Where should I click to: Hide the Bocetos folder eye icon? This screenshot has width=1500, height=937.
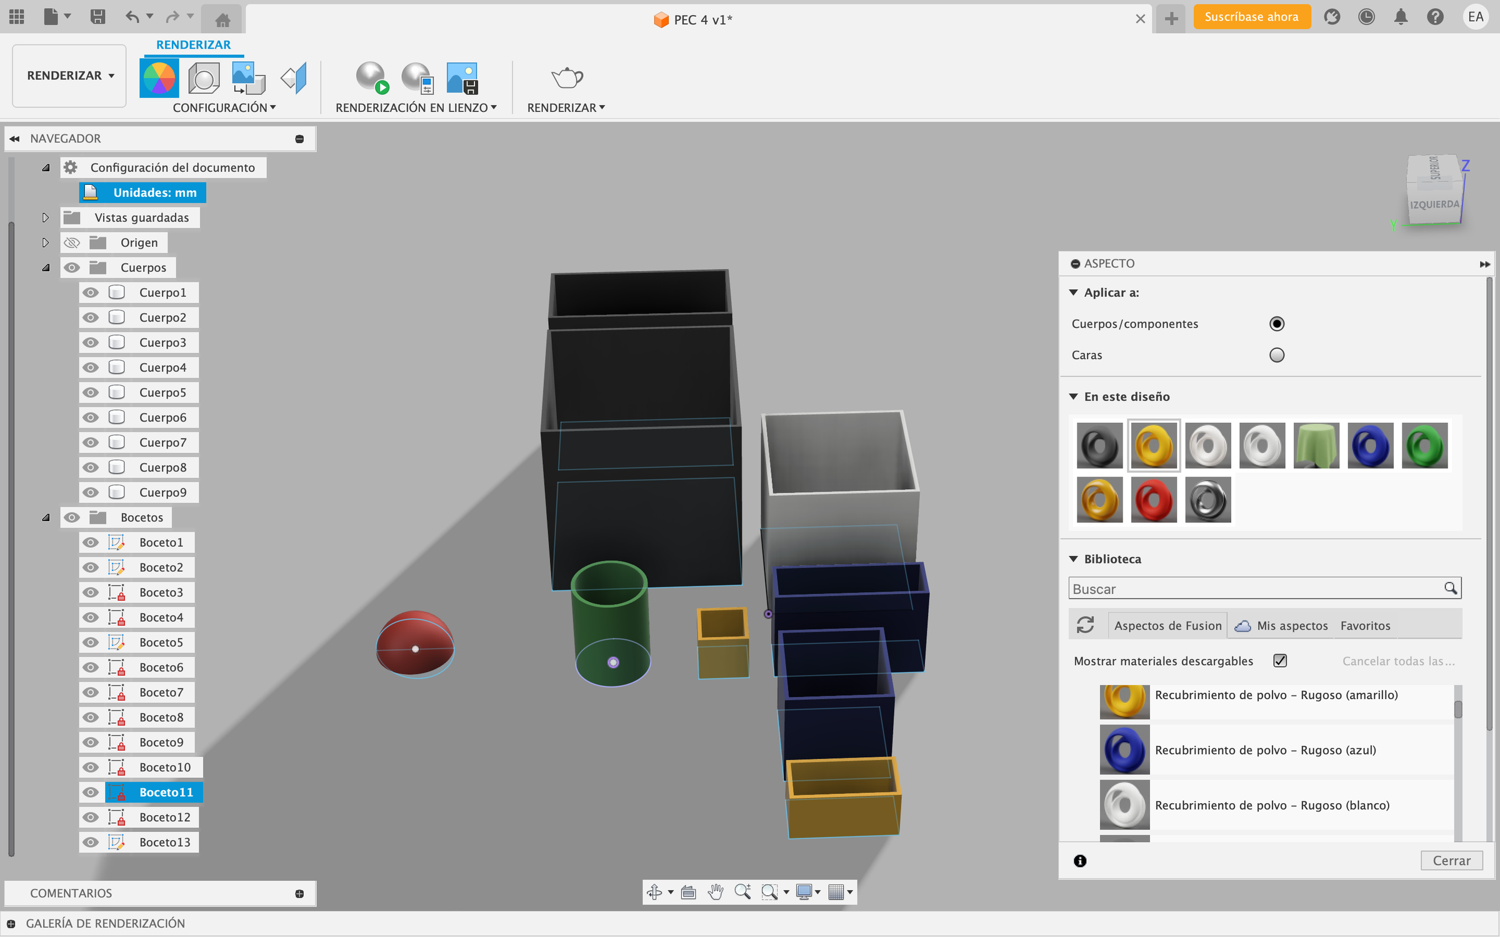(72, 517)
